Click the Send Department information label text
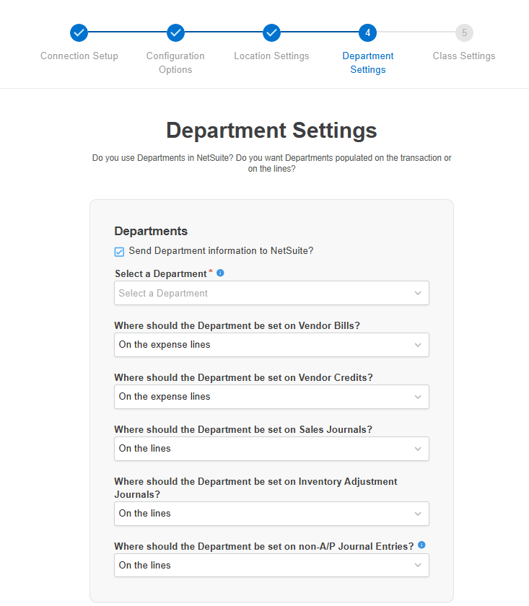 (221, 251)
